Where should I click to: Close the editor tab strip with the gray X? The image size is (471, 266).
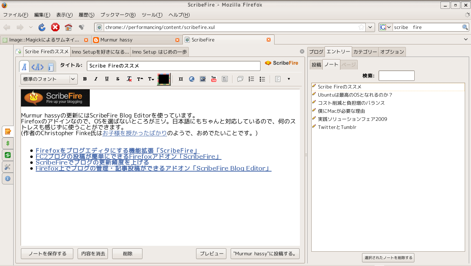click(x=302, y=52)
